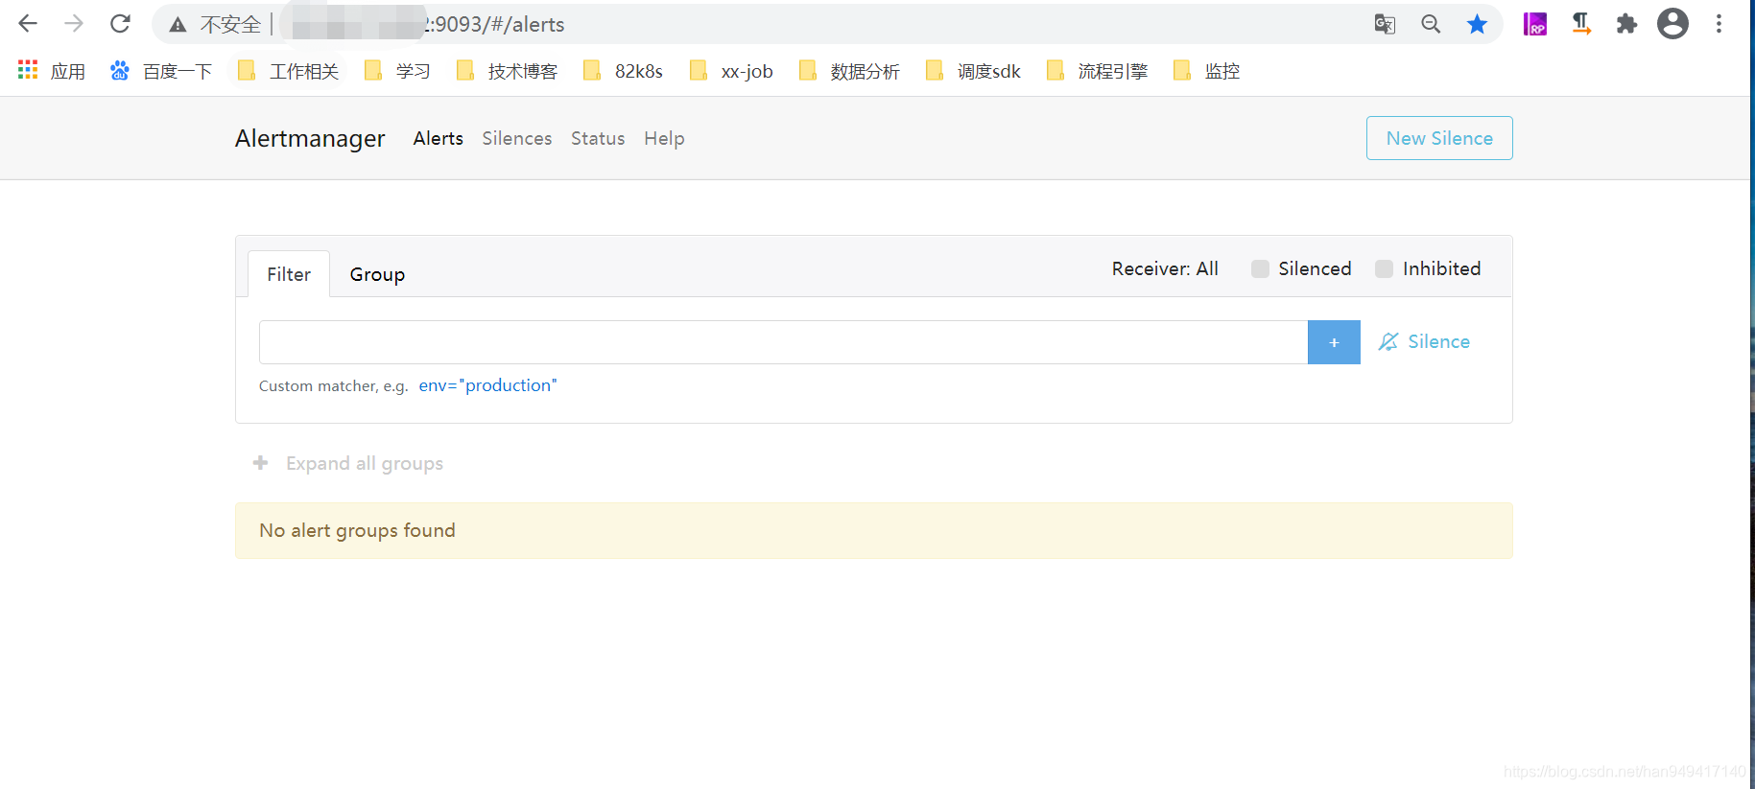Click the New Silence button
1755x789 pixels.
(1439, 138)
